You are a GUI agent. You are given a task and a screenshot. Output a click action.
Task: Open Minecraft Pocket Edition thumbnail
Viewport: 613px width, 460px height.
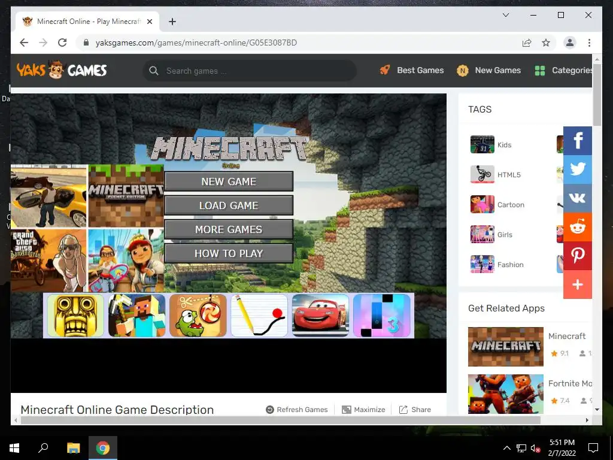[126, 196]
